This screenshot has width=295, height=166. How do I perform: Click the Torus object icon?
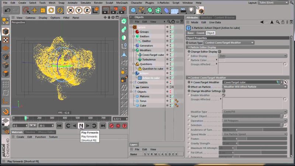136,101
